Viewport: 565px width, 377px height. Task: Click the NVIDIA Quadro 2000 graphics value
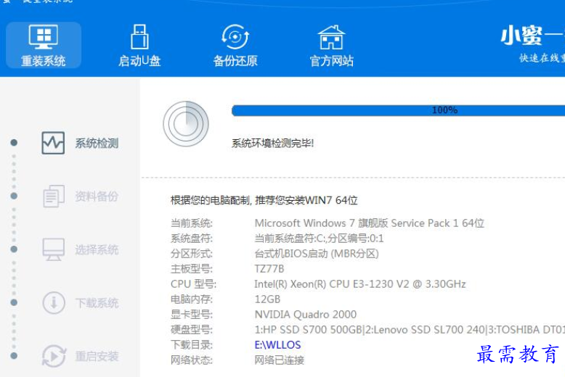pyautogui.click(x=306, y=315)
